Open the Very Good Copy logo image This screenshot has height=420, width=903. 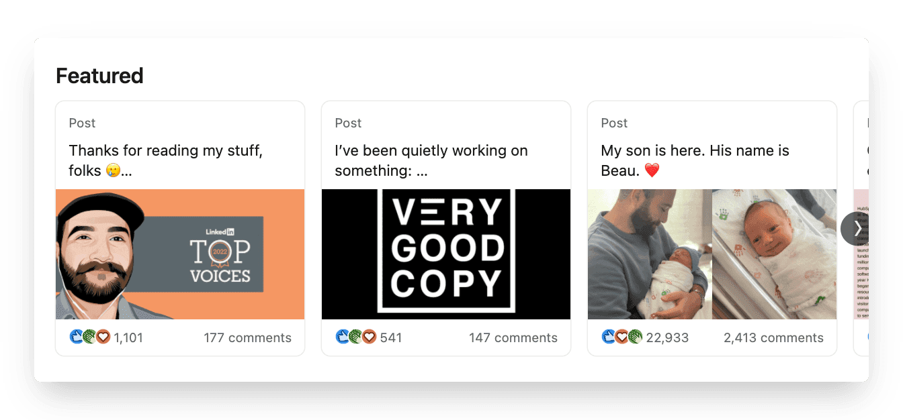coord(446,254)
